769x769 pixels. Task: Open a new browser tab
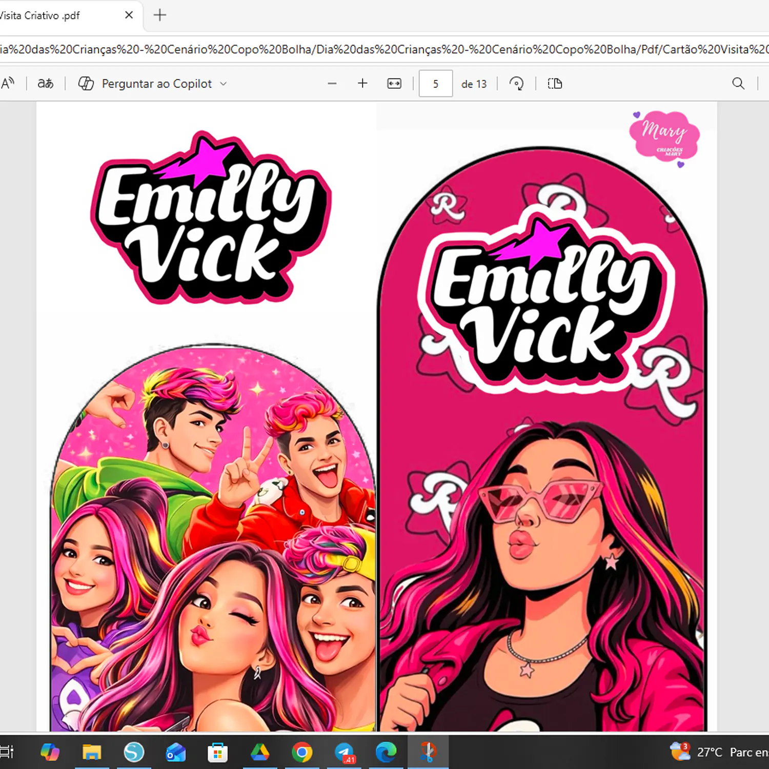coord(160,15)
